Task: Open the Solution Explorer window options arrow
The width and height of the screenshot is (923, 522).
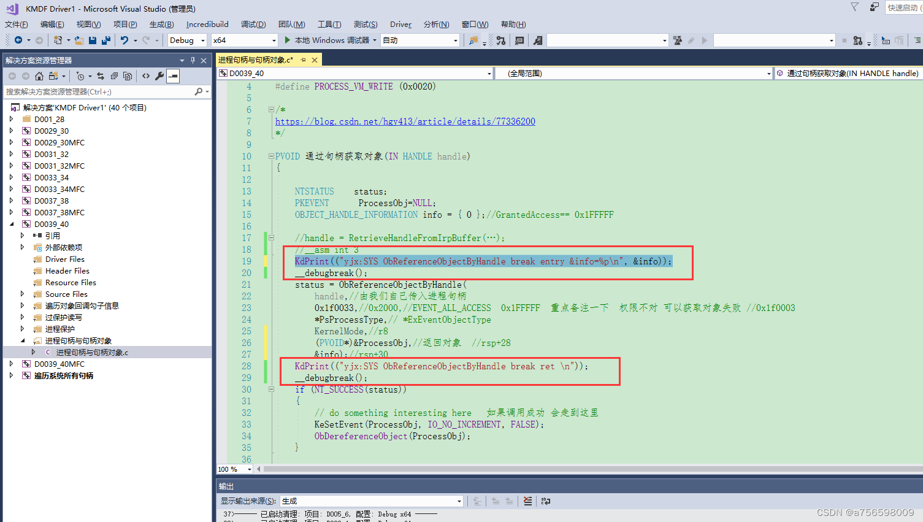Action: tap(182, 60)
